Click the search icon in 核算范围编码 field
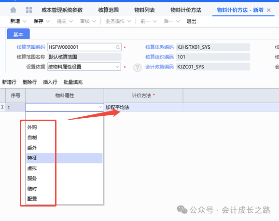Image resolution: width=279 pixels, height=221 pixels. click(x=118, y=47)
